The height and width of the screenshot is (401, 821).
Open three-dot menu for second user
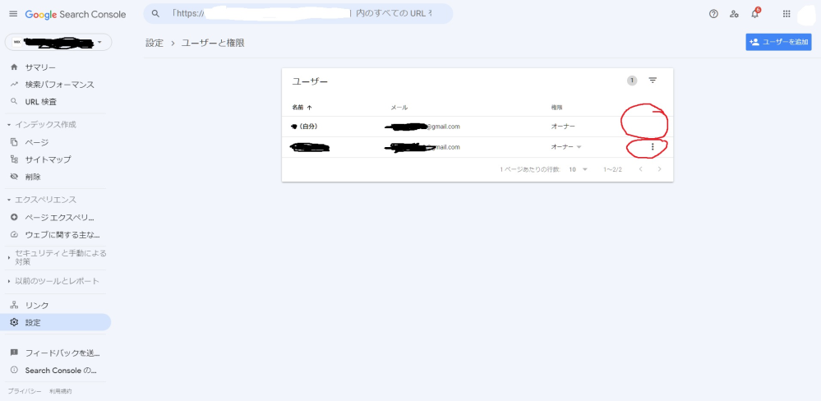pyautogui.click(x=653, y=147)
